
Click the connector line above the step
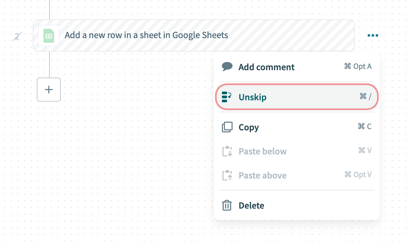(49, 10)
